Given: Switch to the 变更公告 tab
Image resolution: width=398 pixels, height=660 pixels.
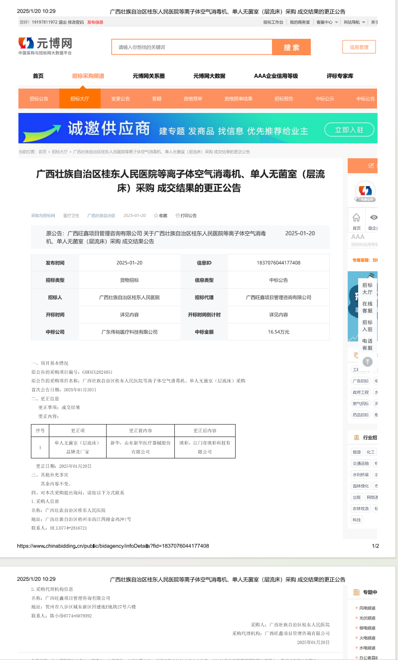Looking at the screenshot, I should point(121,99).
